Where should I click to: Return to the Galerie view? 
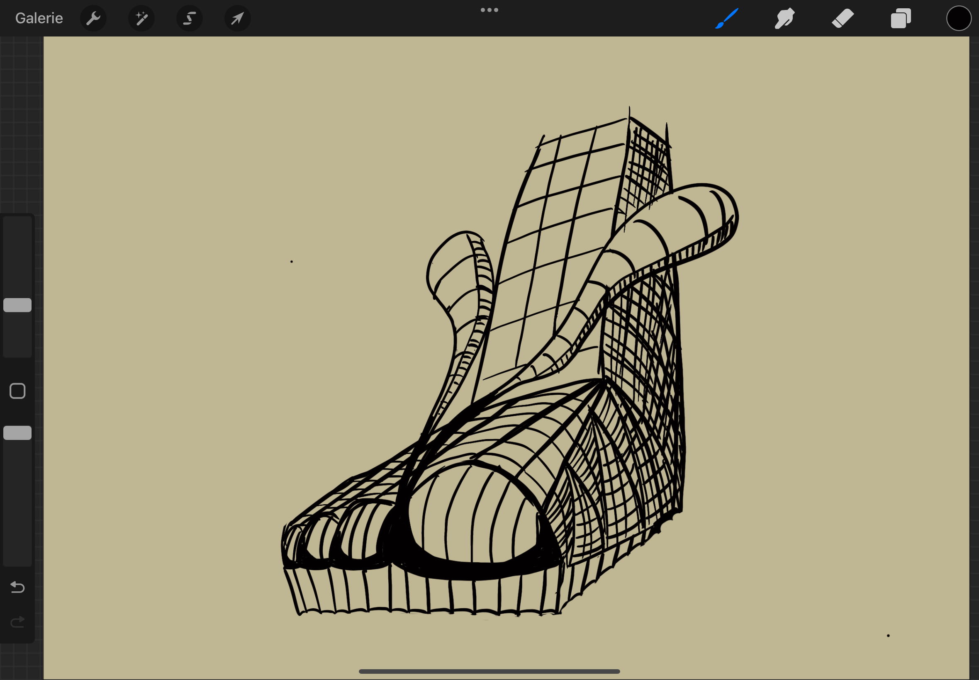39,18
